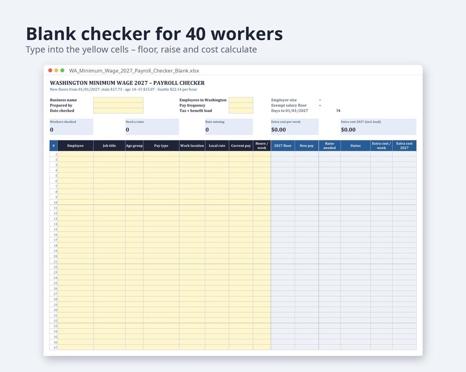This screenshot has height=372, width=466.
Task: Click the Business name yellow input cell
Action: click(x=119, y=100)
